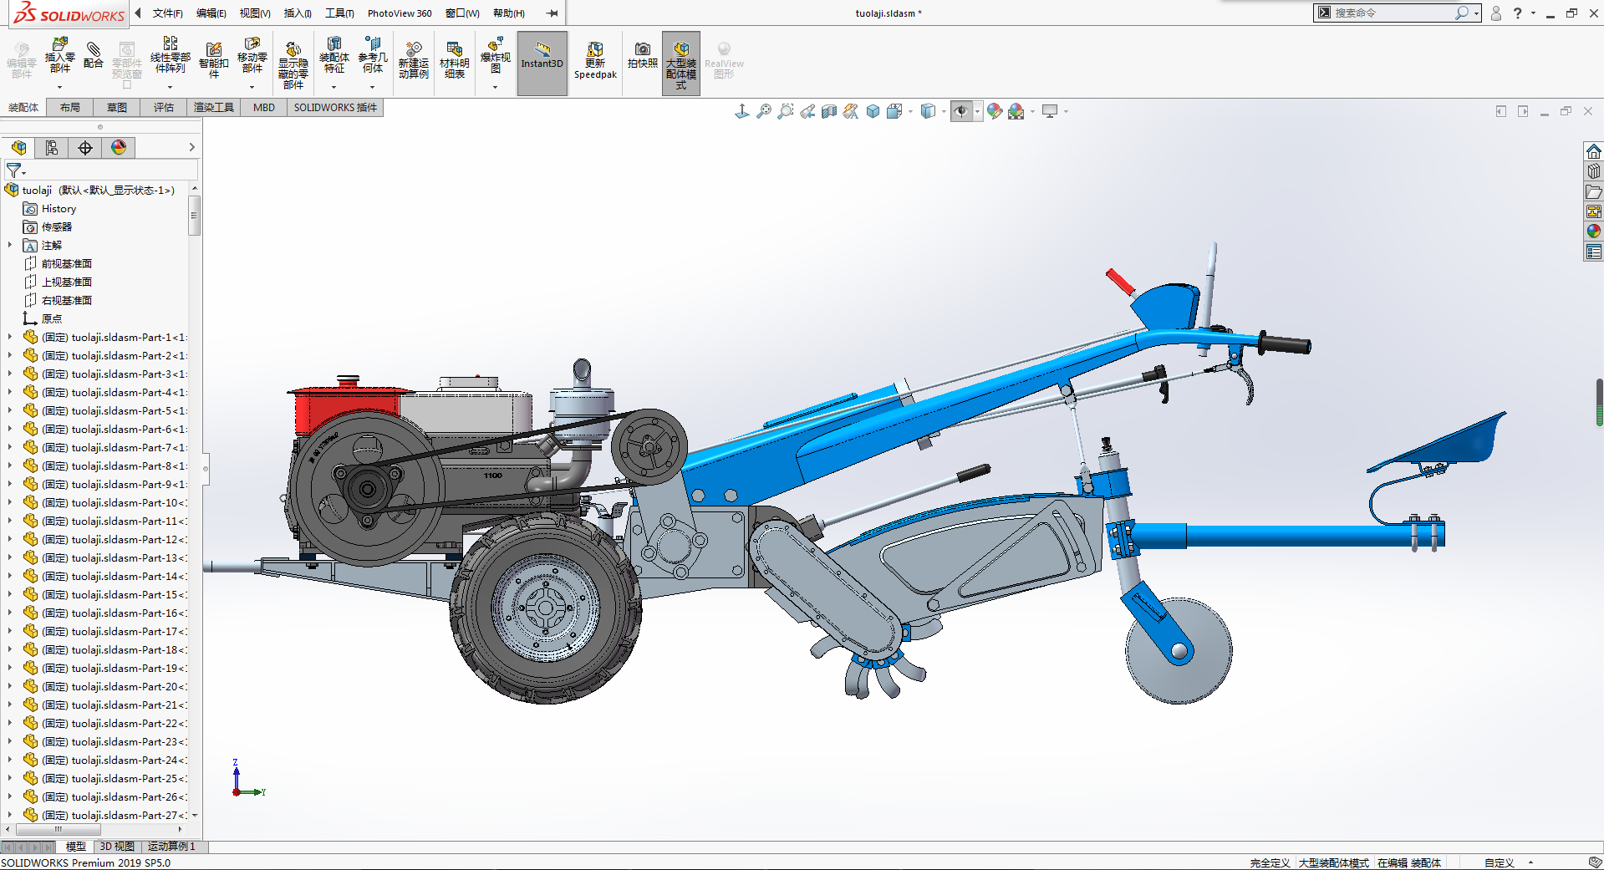Click the 配合 (Mate) paperclip tool
This screenshot has width=1604, height=870.
point(94,55)
